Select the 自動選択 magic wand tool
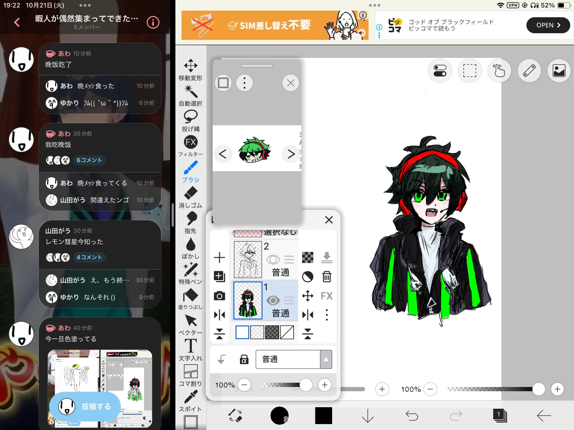This screenshot has width=574, height=430. point(190,95)
